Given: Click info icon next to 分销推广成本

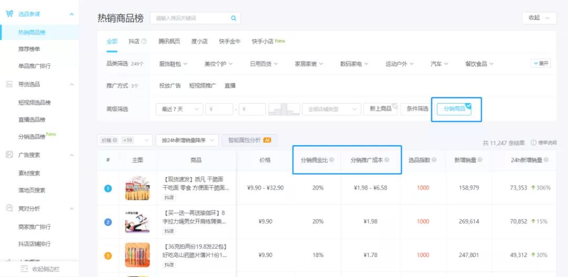Looking at the screenshot, I should pyautogui.click(x=387, y=160).
